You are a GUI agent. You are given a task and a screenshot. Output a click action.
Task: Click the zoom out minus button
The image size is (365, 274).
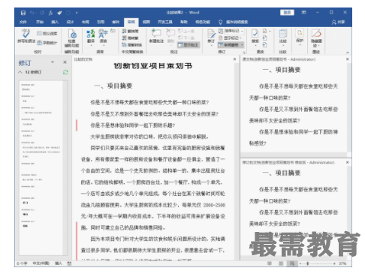300,263
